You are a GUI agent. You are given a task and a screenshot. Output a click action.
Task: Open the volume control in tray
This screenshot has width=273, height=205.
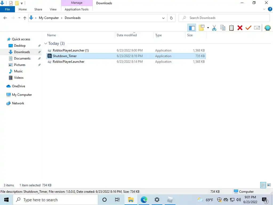coord(239,200)
